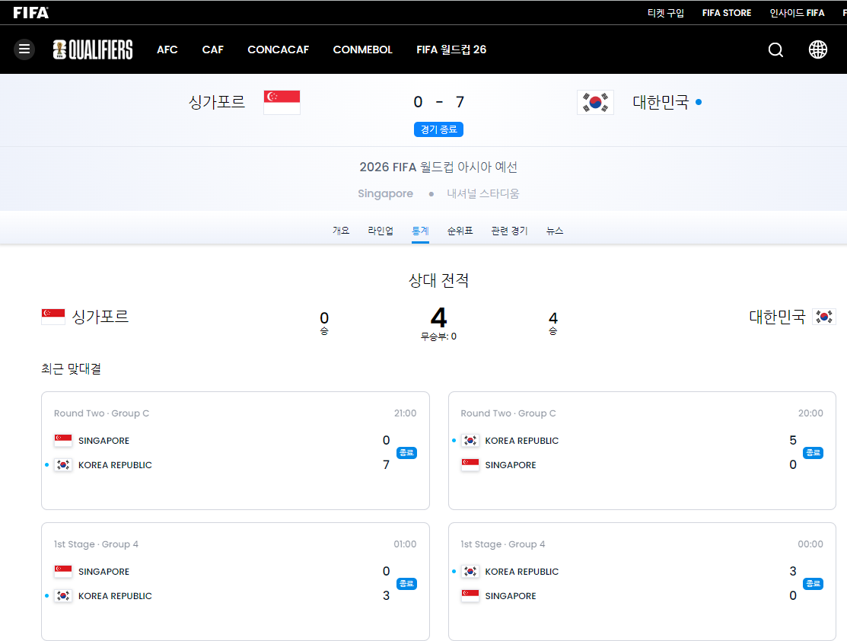Image resolution: width=847 pixels, height=641 pixels.
Task: Click the 싱가포르 team name in header
Action: tap(217, 101)
